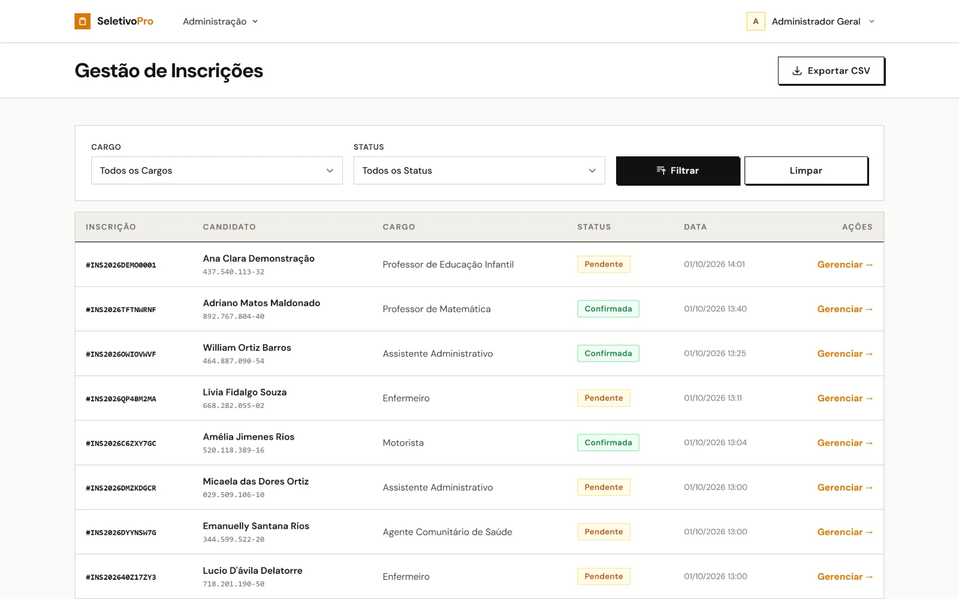Click the STATUS column header in table
The width and height of the screenshot is (959, 599).
tap(594, 227)
